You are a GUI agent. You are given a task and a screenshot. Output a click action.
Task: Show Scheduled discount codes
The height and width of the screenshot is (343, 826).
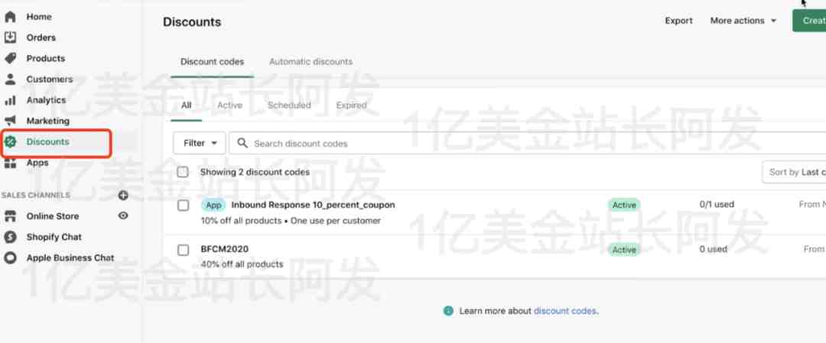pos(289,105)
